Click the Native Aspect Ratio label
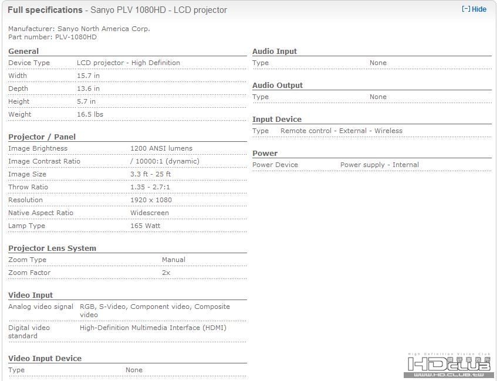Screen dimensions: 497x381 (x=40, y=213)
